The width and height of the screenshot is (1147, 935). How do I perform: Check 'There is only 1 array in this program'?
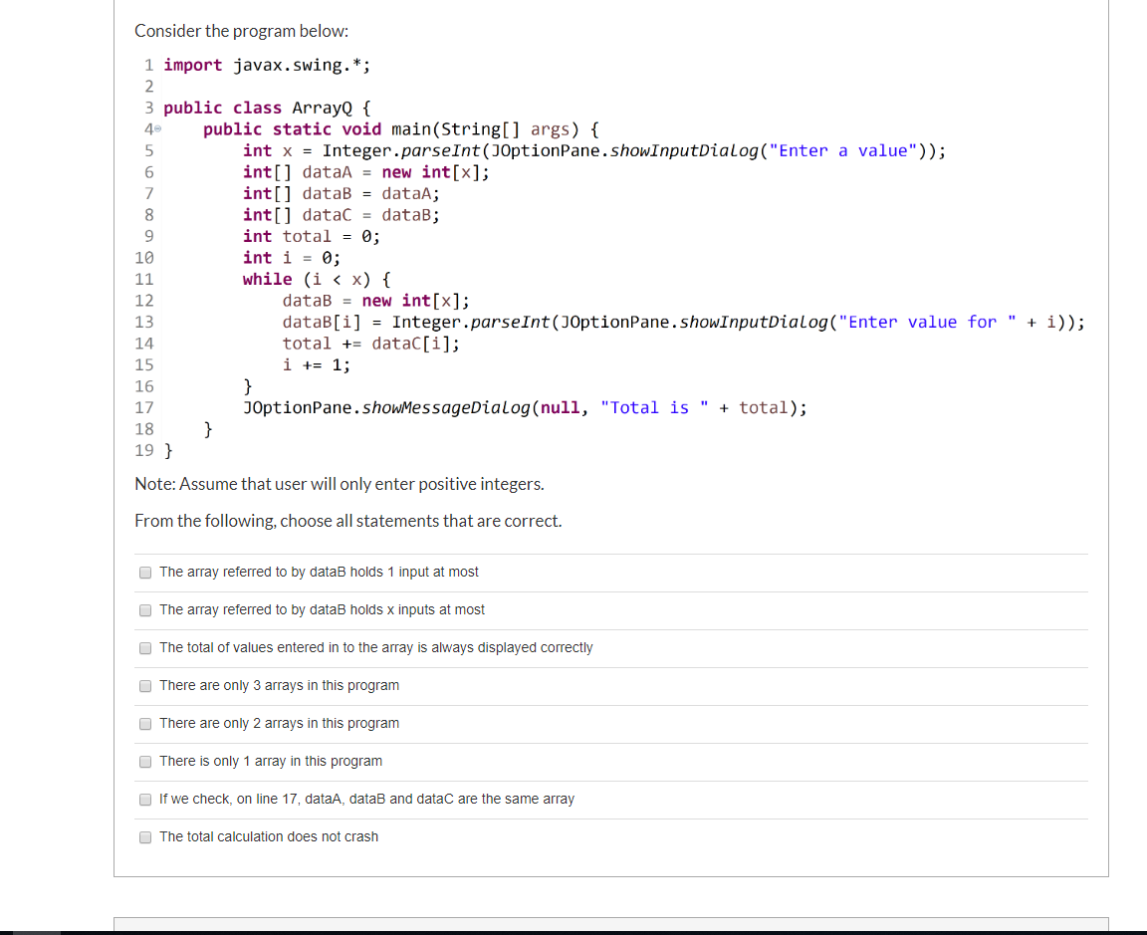click(x=145, y=761)
